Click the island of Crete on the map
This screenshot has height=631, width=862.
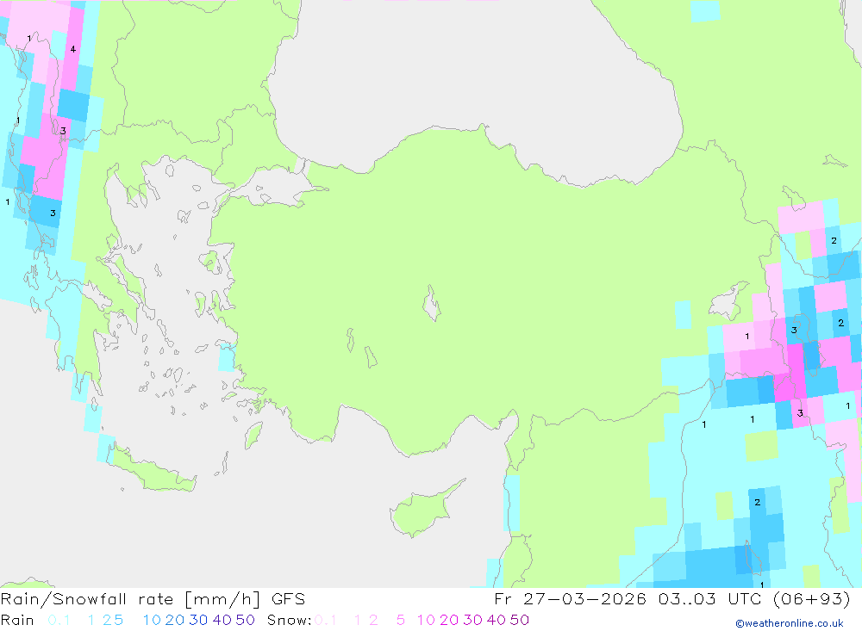coord(153,473)
